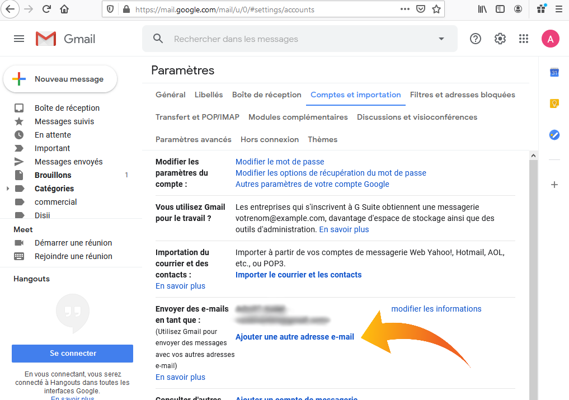Open En savoir plus link about G Suite
This screenshot has height=400, width=569.
pyautogui.click(x=344, y=229)
